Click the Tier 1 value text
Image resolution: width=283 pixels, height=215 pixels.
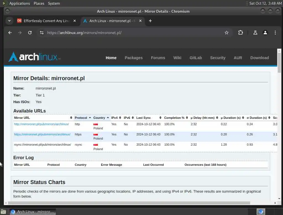pos(40,95)
